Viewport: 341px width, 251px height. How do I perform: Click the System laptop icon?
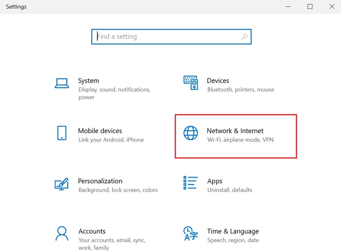[x=62, y=83]
